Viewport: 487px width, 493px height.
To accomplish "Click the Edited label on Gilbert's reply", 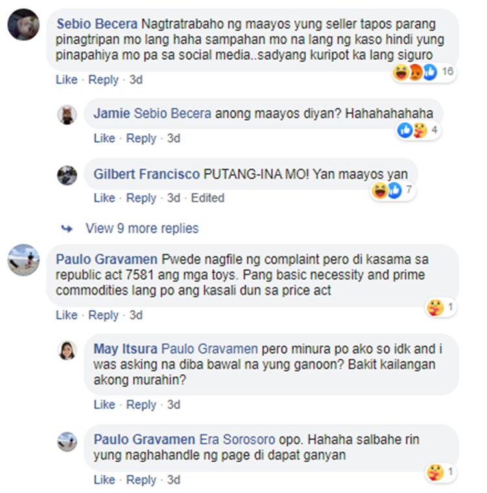I will pos(208,198).
